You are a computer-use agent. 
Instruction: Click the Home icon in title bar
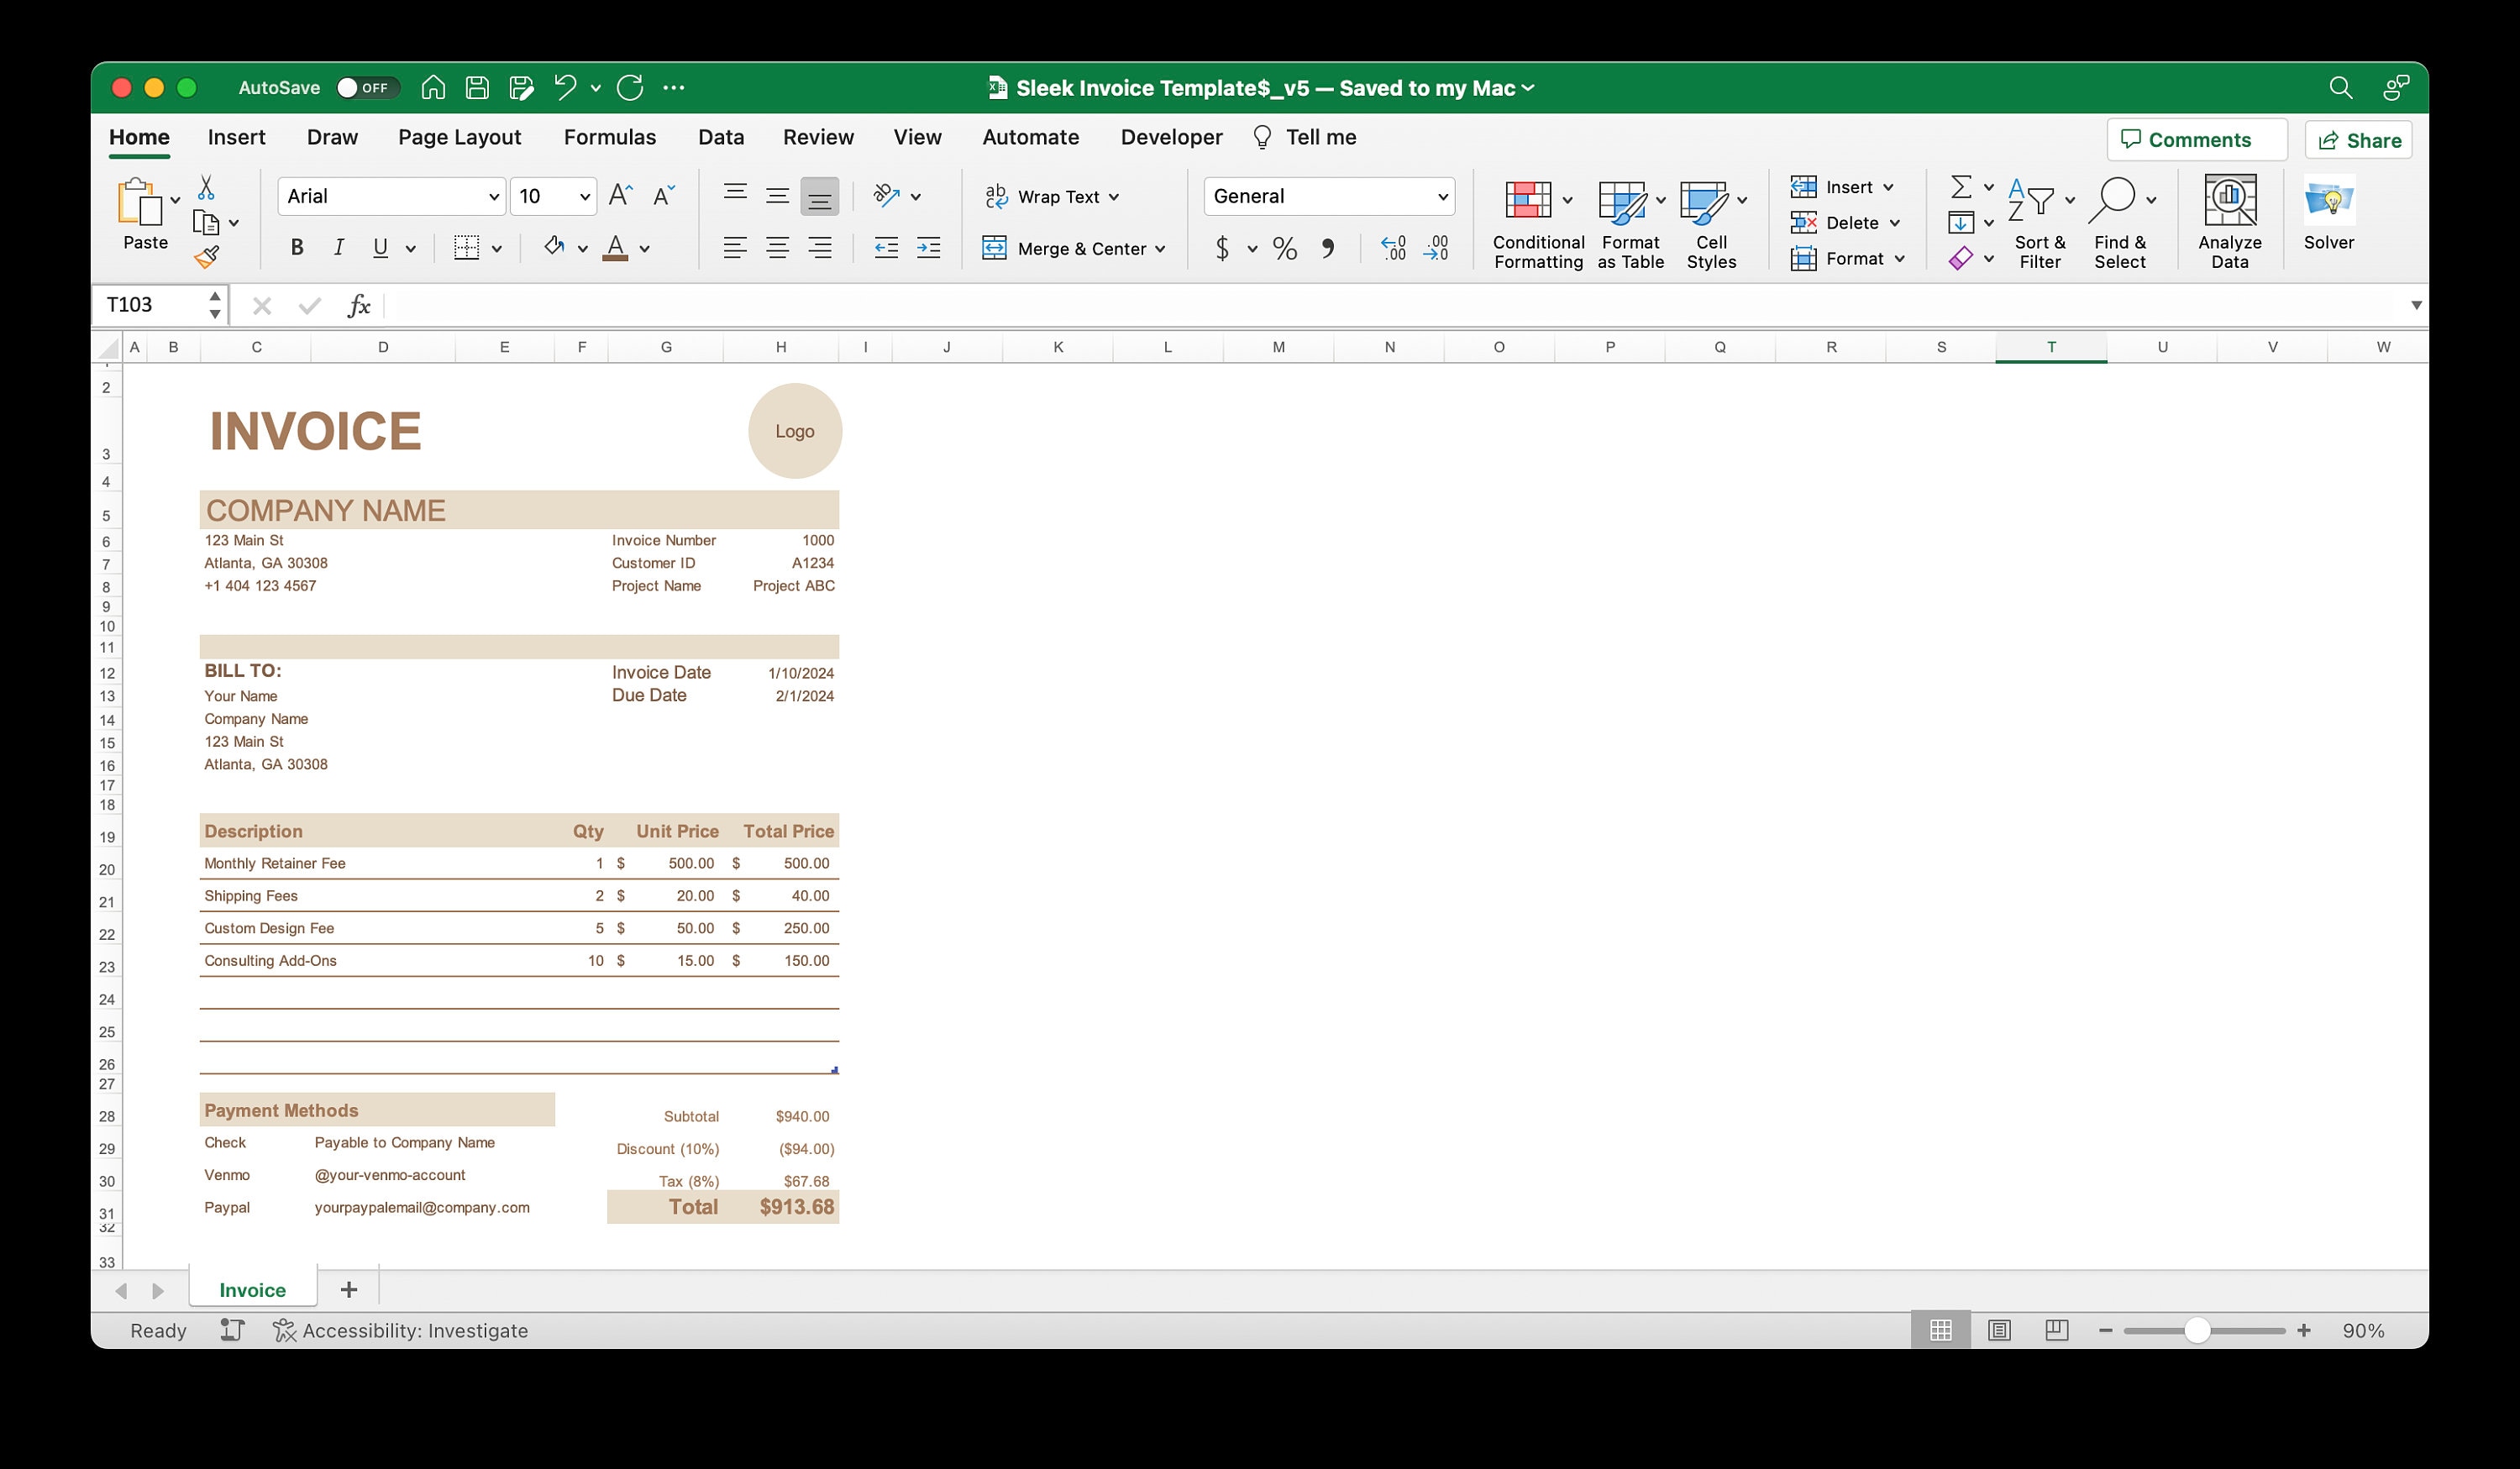[433, 88]
